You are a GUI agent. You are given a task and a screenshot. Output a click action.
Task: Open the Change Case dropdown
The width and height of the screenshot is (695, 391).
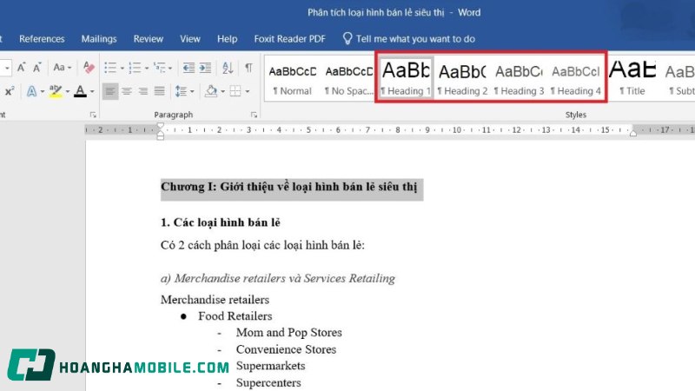coord(63,68)
